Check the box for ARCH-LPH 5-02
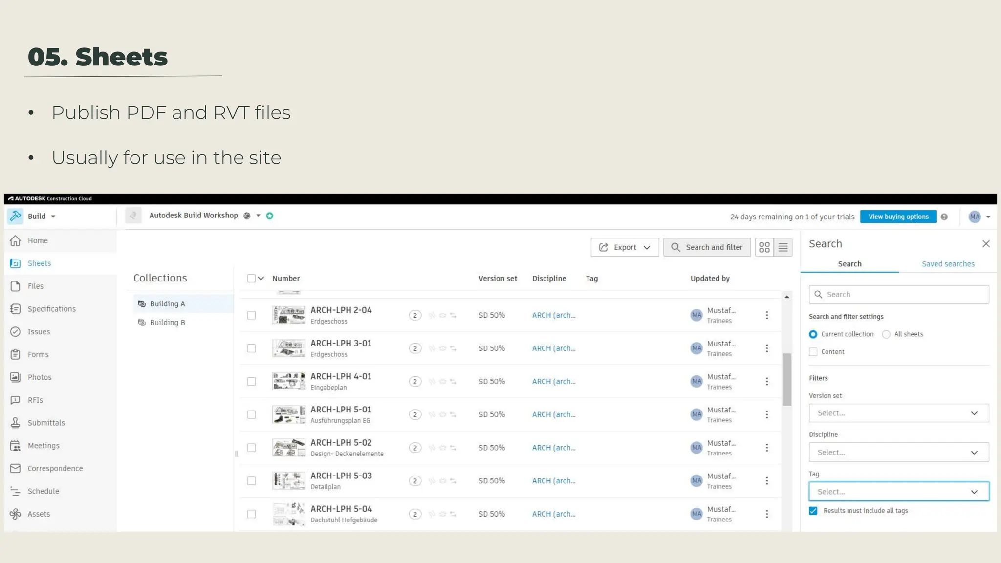 click(x=251, y=448)
